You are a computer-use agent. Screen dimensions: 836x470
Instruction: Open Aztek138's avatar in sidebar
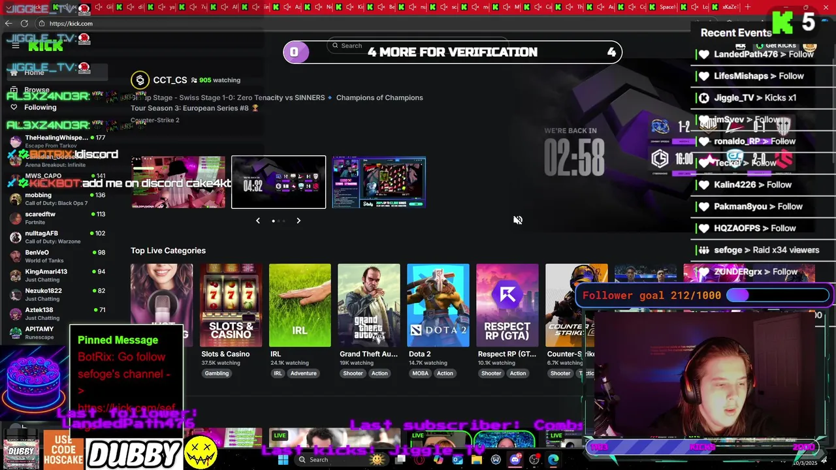(16, 313)
